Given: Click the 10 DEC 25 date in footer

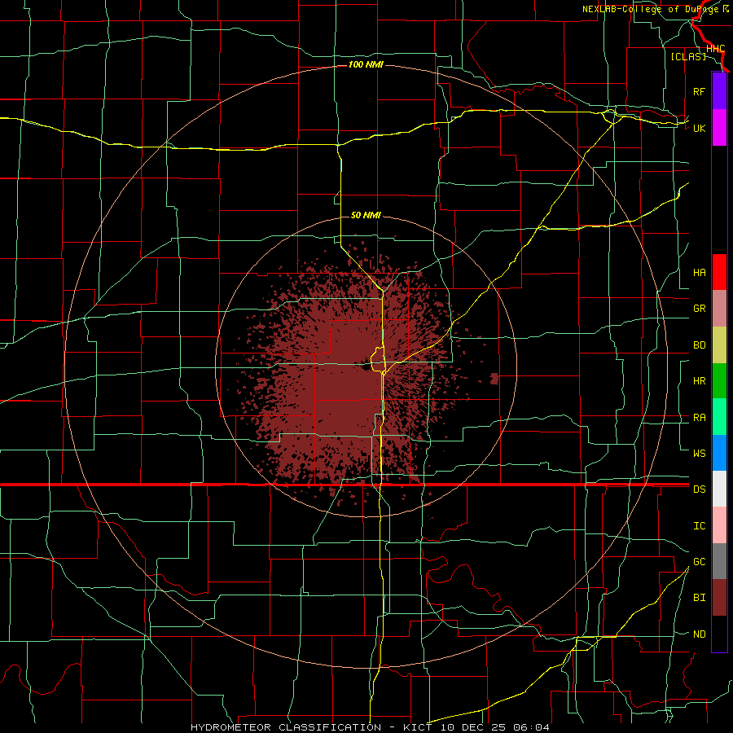Looking at the screenshot, I should click(x=473, y=727).
